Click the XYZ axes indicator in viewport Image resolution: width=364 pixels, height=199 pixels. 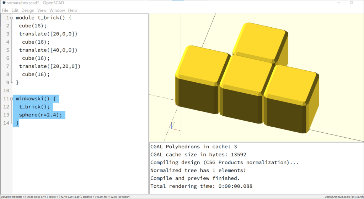tap(175, 127)
